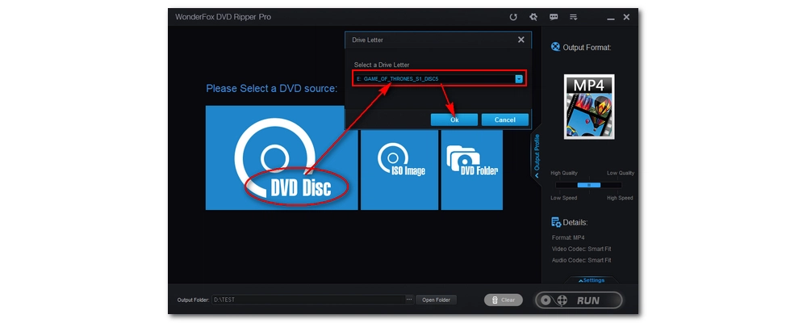Click the 'High Speed' slider label
This screenshot has width=807, height=323.
click(620, 198)
